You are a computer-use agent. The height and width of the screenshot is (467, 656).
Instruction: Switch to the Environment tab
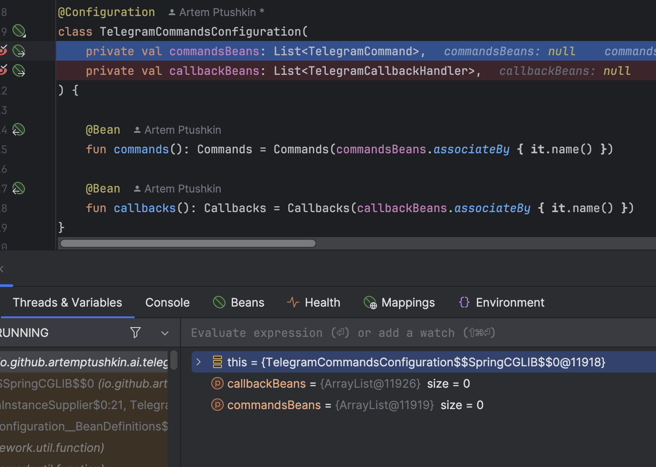coord(501,303)
